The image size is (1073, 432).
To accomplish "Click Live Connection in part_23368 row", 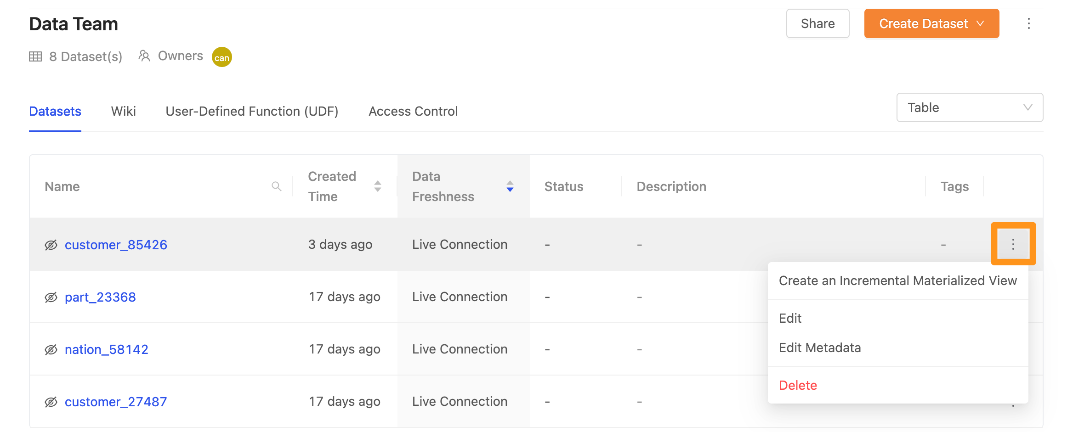I will [x=460, y=297].
